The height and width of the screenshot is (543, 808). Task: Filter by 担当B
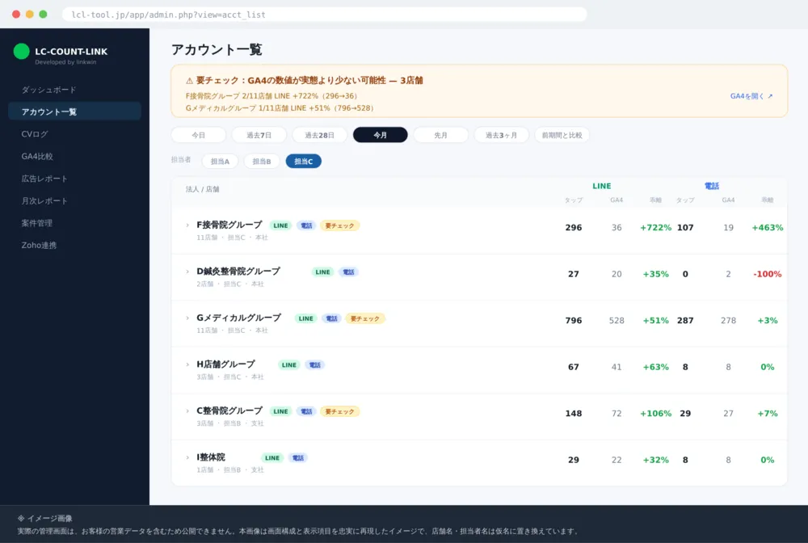point(262,162)
